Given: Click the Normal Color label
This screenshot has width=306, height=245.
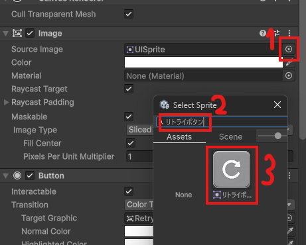Looking at the screenshot, I should [x=46, y=231].
